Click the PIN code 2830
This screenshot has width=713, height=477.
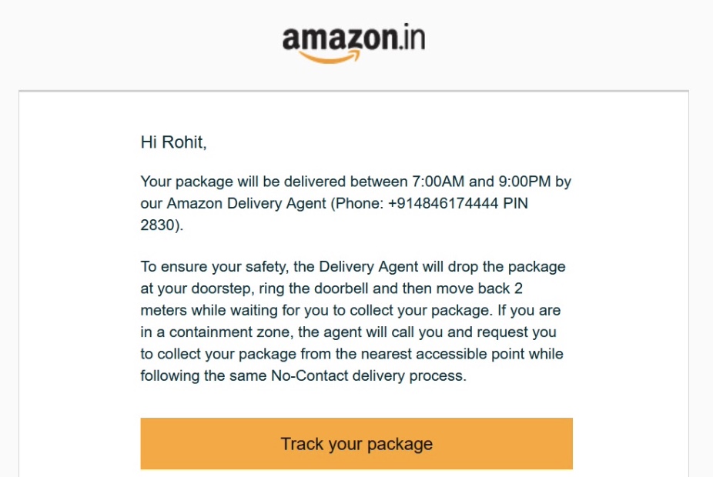pyautogui.click(x=158, y=226)
